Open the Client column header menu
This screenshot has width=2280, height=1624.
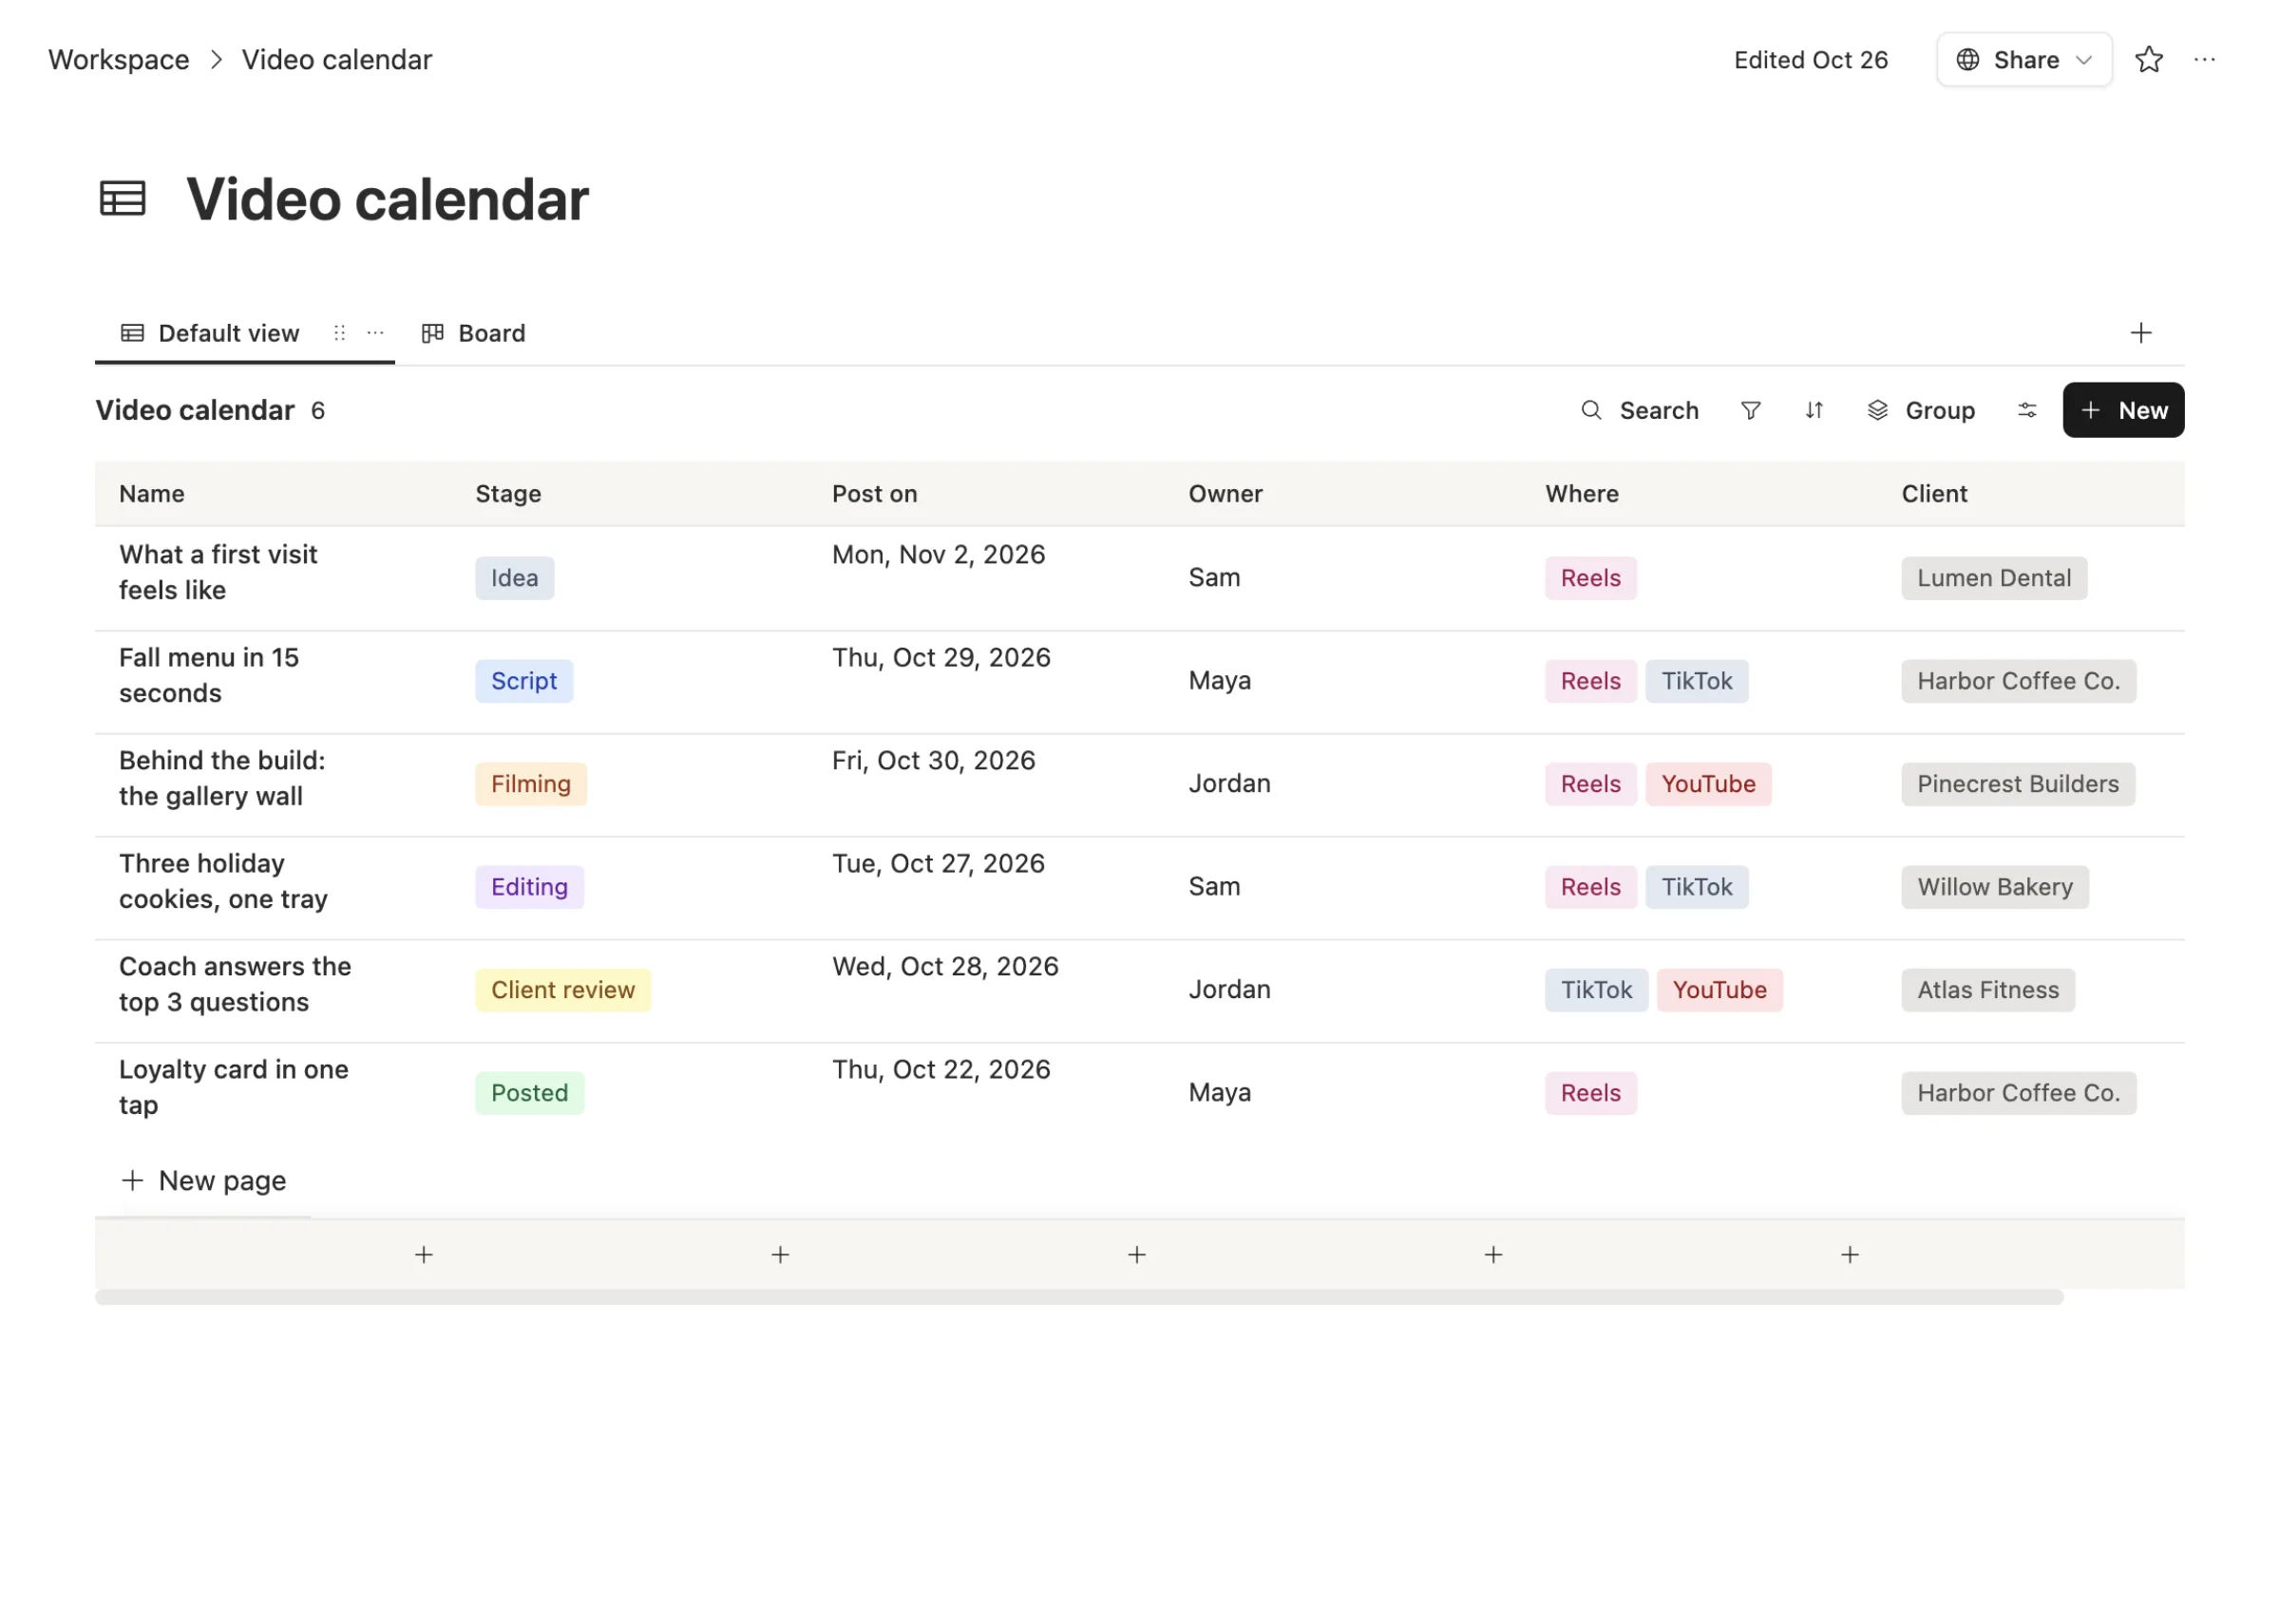pos(1934,494)
